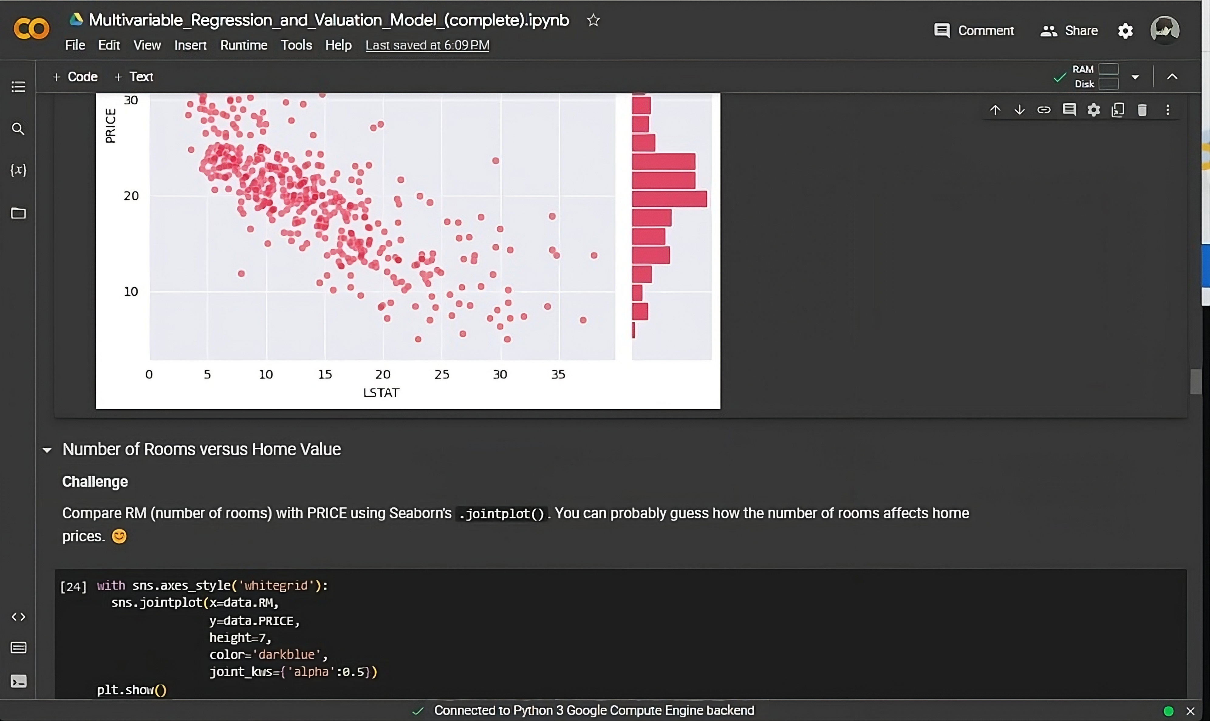The height and width of the screenshot is (721, 1210).
Task: Collapse the header with the caret arrow
Action: [x=1172, y=77]
